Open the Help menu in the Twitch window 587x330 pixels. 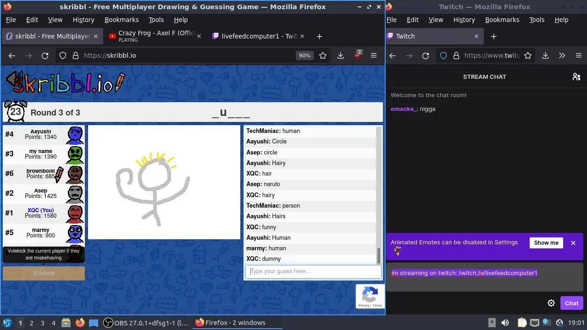[561, 20]
